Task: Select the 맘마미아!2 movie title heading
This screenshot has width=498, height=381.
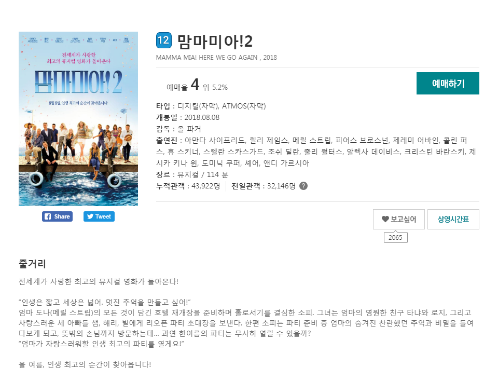Action: click(x=215, y=42)
